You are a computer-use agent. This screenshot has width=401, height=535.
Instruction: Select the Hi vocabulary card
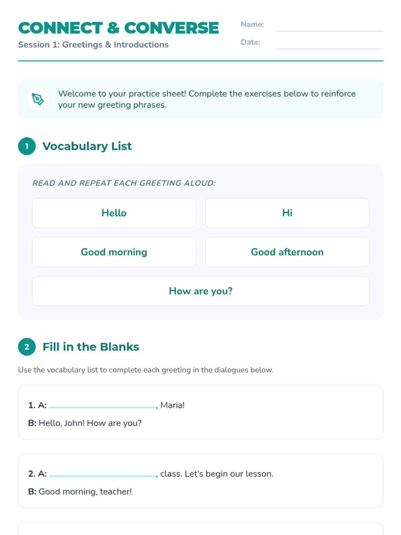(287, 213)
